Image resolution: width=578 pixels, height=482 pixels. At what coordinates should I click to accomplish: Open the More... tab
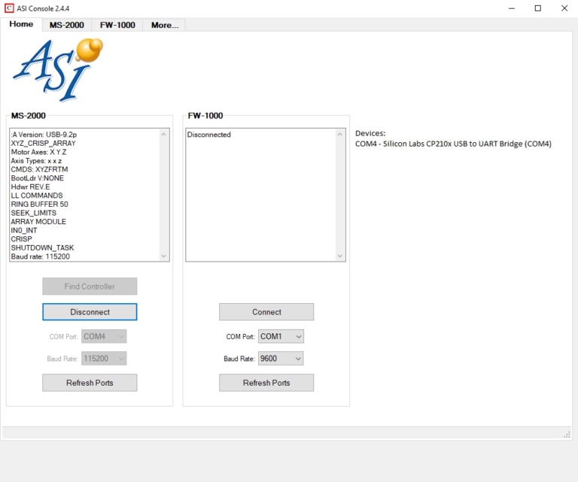click(x=164, y=25)
